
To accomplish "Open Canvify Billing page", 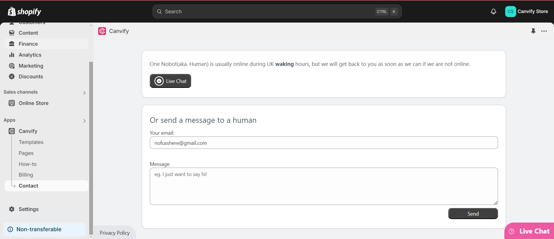I will click(x=26, y=175).
